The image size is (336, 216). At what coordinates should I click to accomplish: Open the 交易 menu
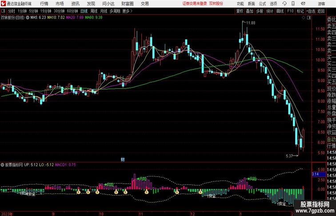pos(145,4)
